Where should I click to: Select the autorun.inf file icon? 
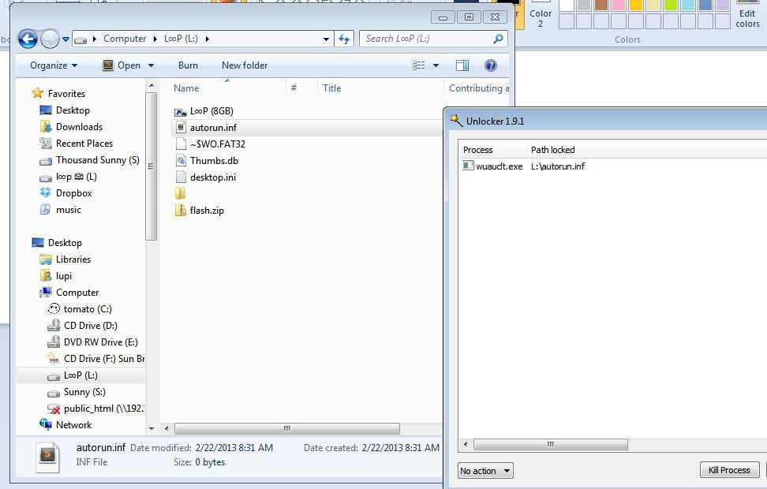click(x=181, y=128)
